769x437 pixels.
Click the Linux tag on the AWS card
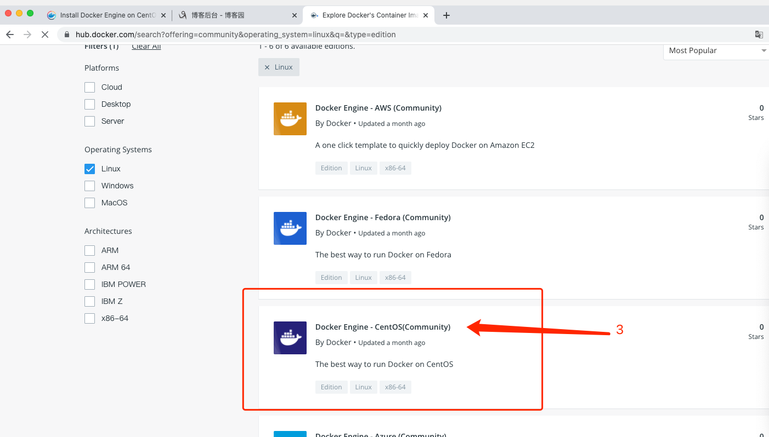click(x=364, y=168)
